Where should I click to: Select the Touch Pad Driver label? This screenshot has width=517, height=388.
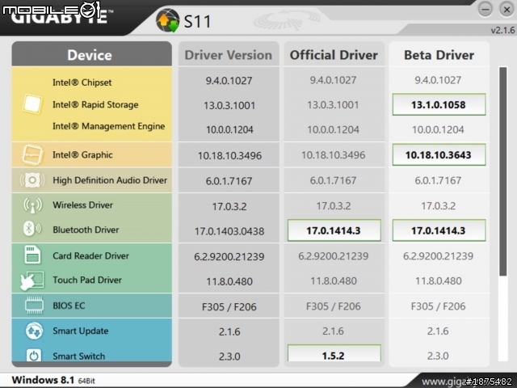point(87,280)
